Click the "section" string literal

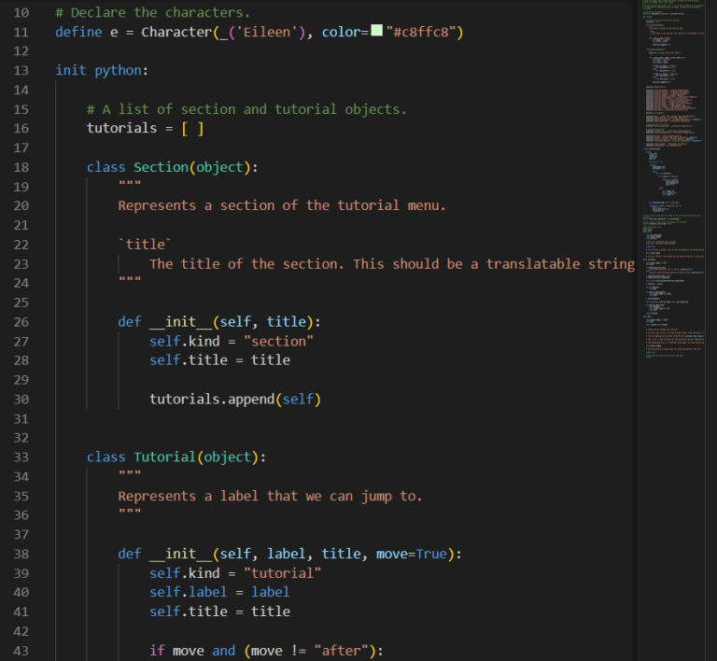point(278,341)
